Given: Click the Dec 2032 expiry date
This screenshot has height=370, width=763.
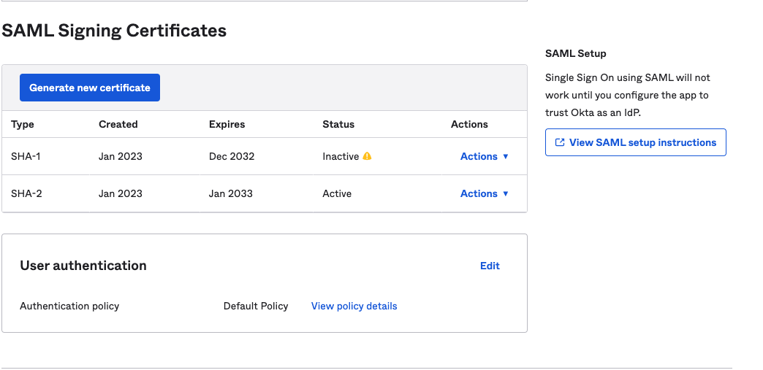Looking at the screenshot, I should [232, 156].
